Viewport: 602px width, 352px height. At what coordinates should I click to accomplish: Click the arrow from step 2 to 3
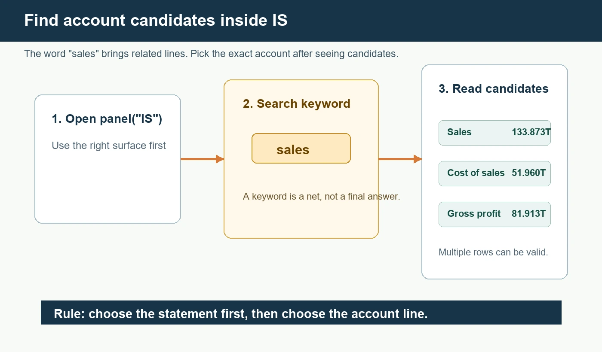click(400, 159)
